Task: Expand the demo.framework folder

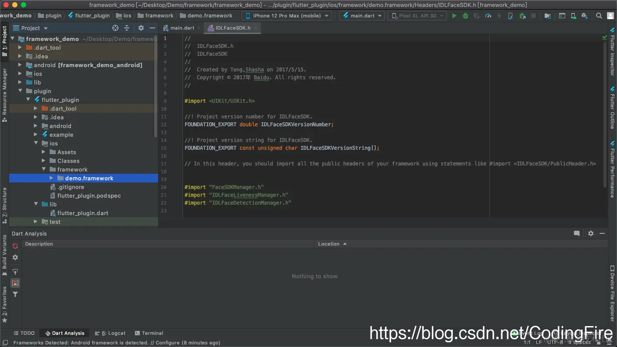Action: [x=51, y=178]
